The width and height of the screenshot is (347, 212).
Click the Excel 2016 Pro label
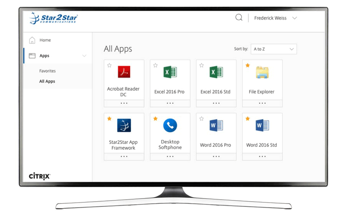[x=169, y=92]
